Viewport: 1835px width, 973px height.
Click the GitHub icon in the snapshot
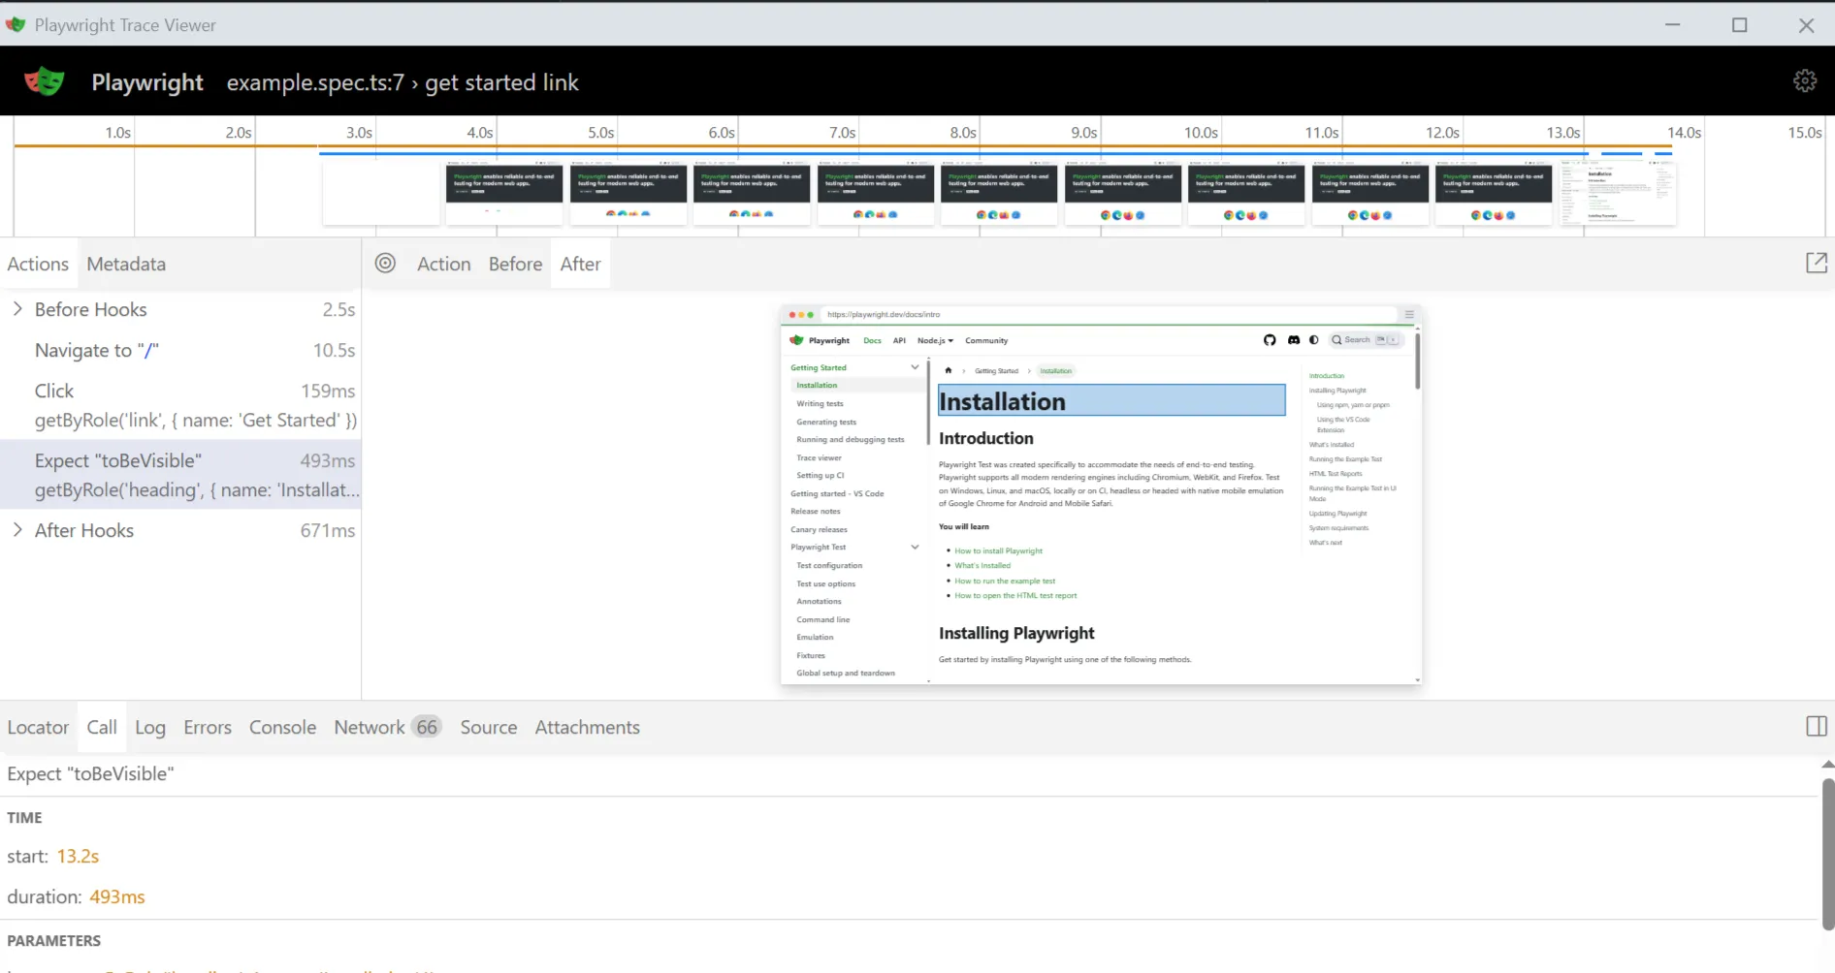click(1270, 340)
